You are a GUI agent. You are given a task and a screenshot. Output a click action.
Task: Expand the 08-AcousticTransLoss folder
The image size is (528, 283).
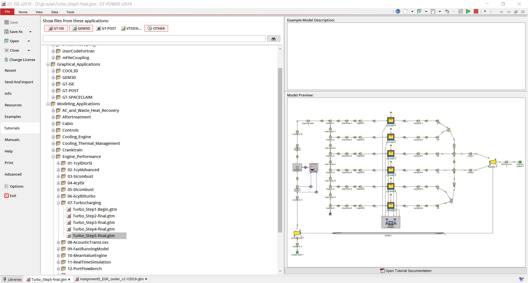pyautogui.click(x=59, y=242)
